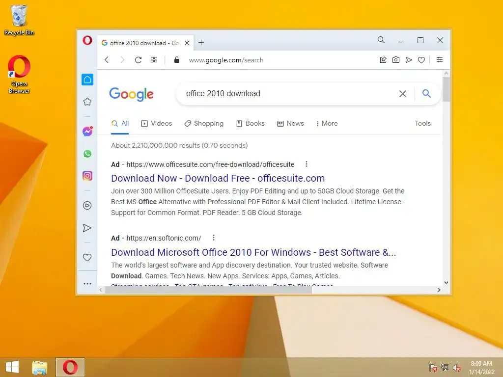Open softonic.com ad options three dots
The height and width of the screenshot is (377, 503).
[x=214, y=238]
